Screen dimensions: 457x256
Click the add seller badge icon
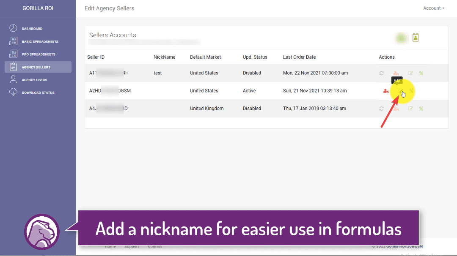pyautogui.click(x=416, y=38)
